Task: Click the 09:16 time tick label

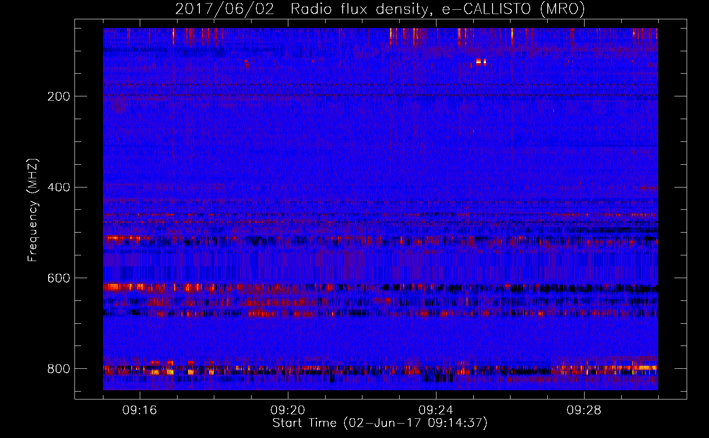Action: (140, 410)
